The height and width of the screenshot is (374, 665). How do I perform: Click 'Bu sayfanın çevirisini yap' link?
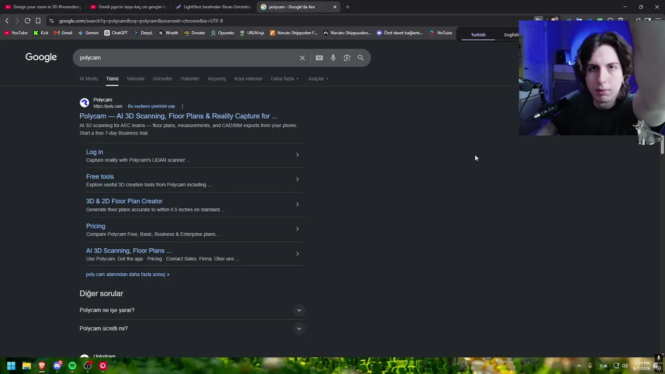pyautogui.click(x=151, y=106)
